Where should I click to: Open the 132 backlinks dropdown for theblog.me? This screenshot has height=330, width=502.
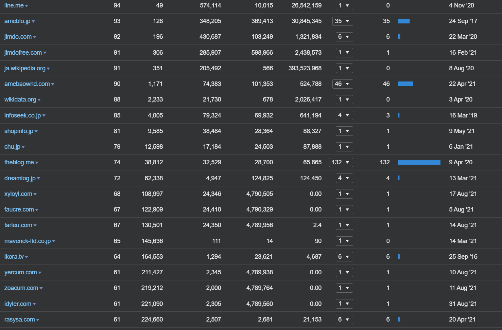point(341,162)
